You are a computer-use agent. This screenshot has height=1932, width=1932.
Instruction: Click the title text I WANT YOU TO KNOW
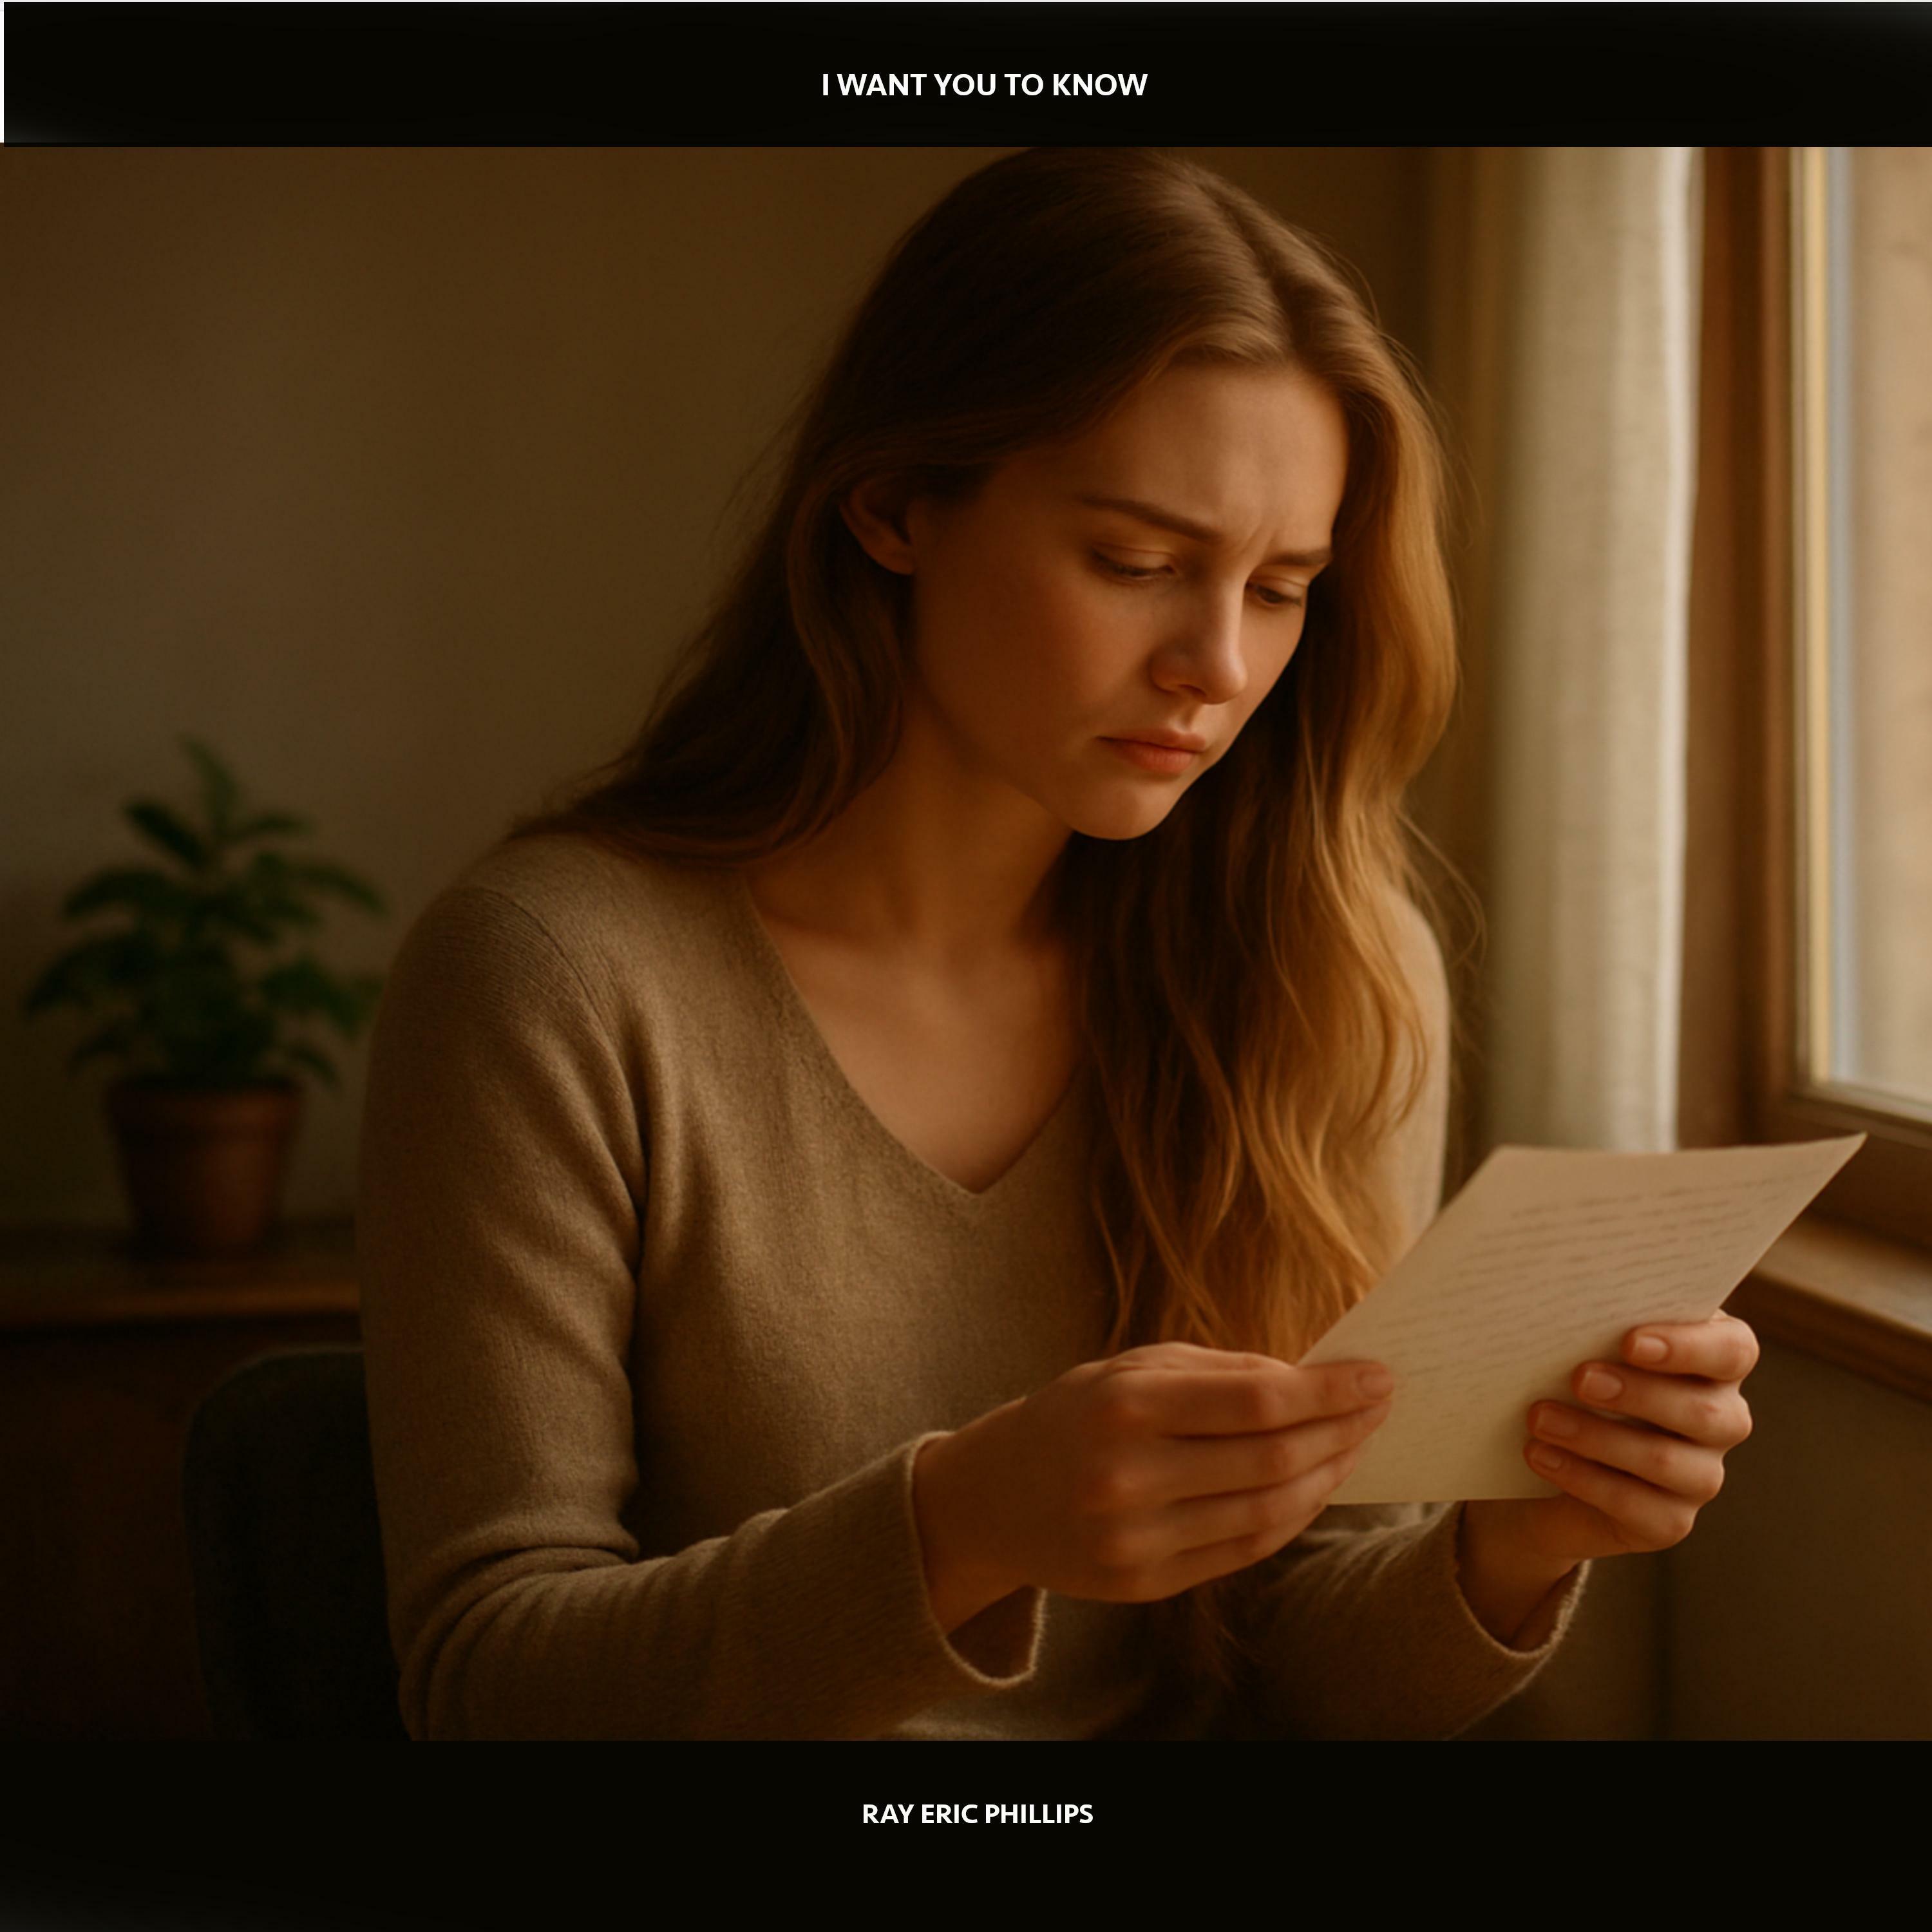(983, 86)
